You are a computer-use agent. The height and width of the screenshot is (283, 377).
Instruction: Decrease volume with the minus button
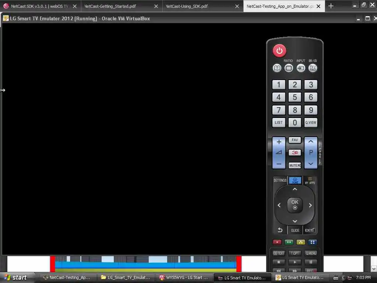(x=279, y=164)
